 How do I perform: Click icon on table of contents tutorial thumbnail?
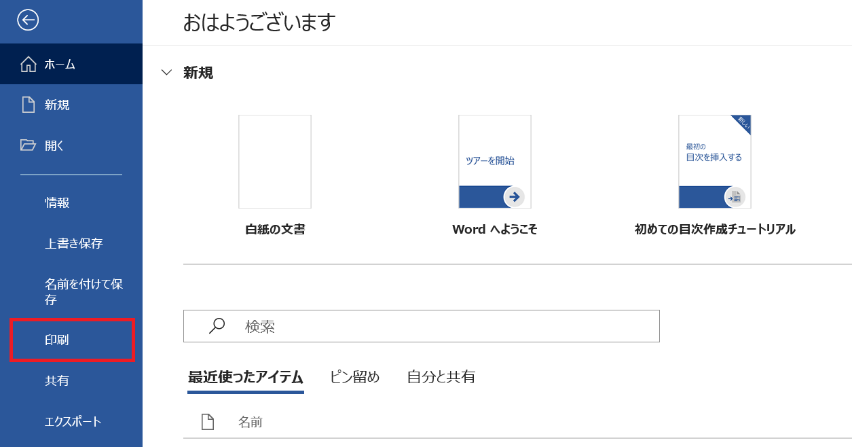tap(735, 197)
